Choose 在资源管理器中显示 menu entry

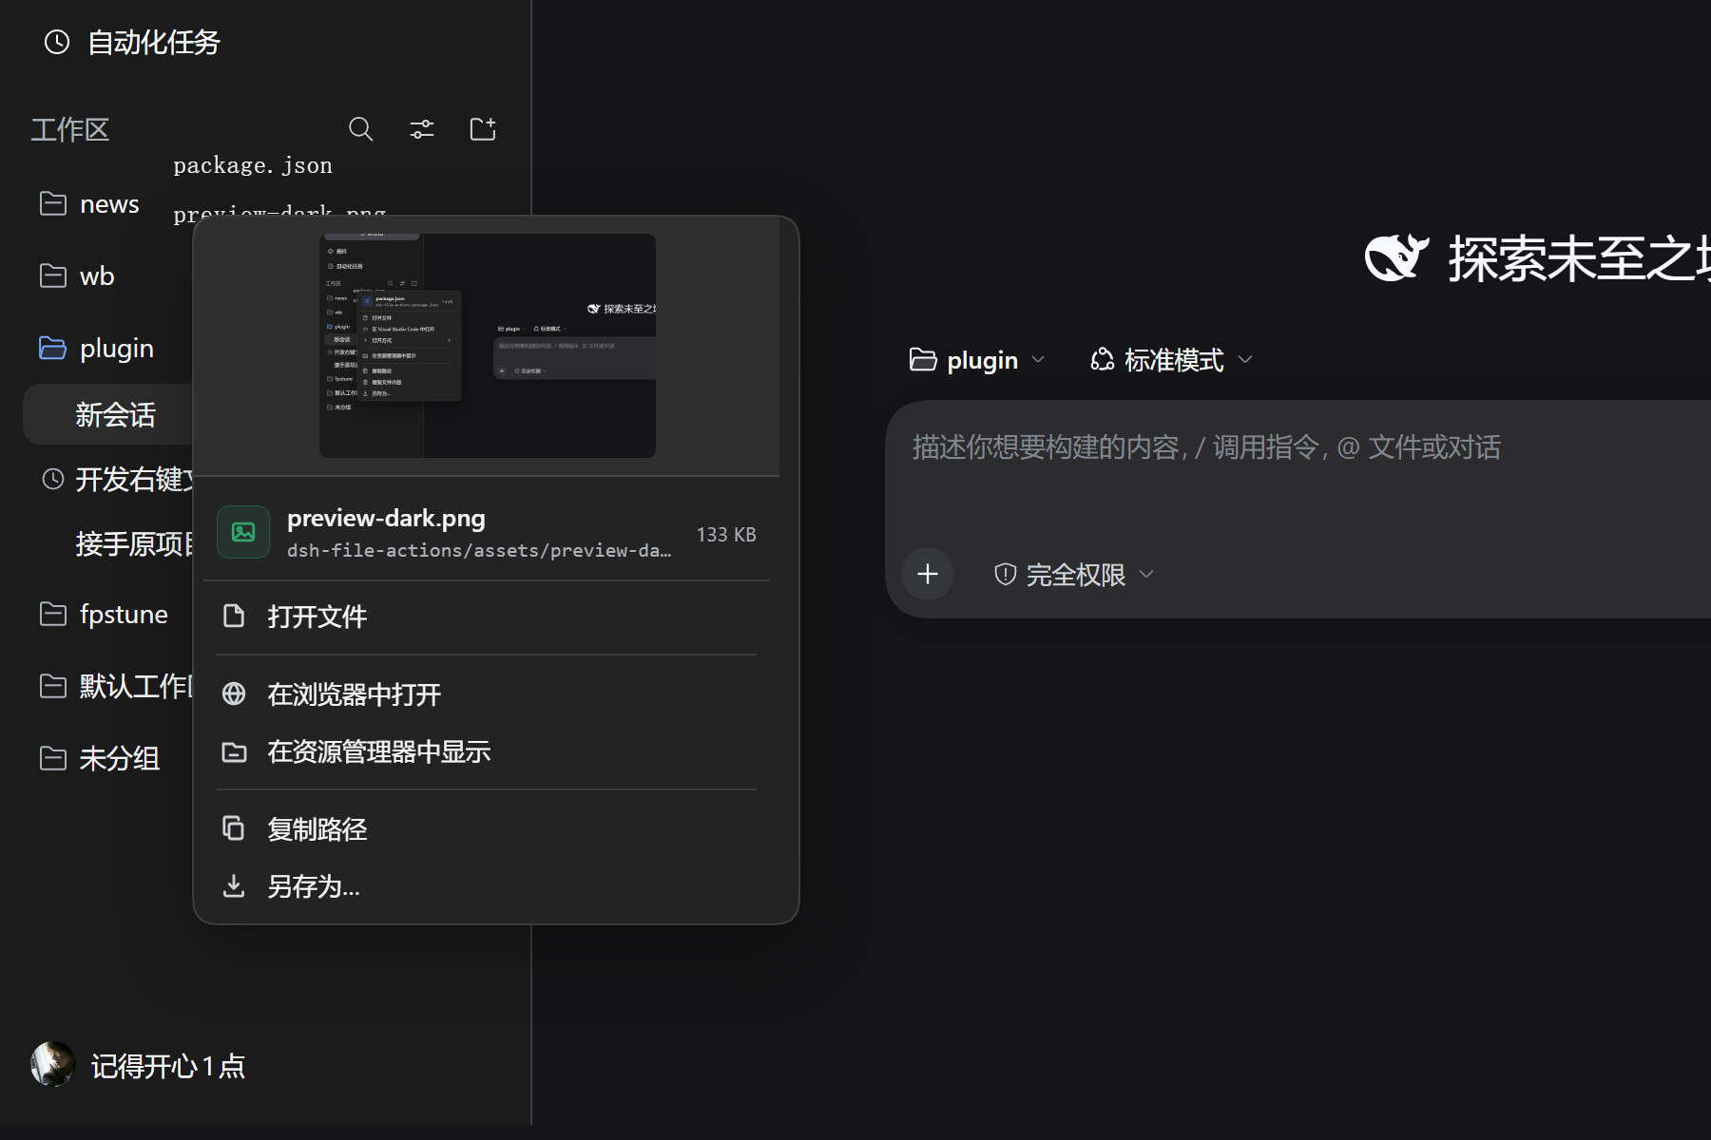(x=487, y=752)
